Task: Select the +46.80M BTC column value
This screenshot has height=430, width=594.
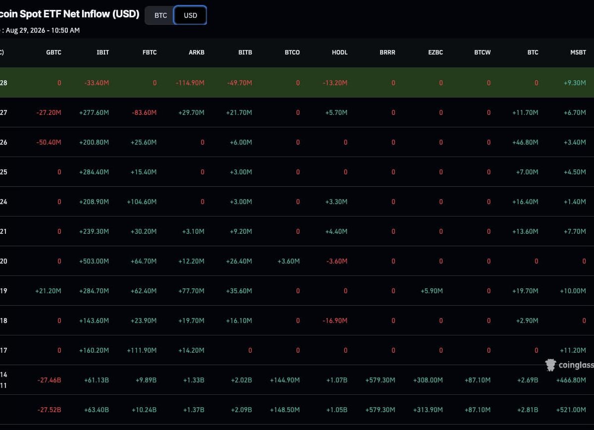Action: [x=525, y=142]
